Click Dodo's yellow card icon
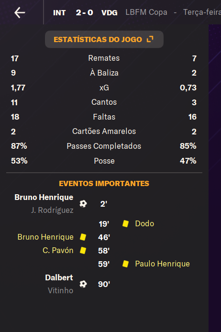 pyautogui.click(x=125, y=223)
